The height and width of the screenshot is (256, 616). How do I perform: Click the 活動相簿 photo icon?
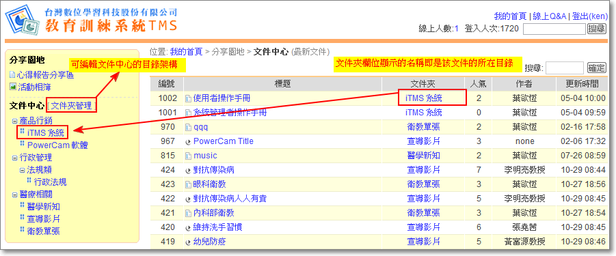point(12,86)
